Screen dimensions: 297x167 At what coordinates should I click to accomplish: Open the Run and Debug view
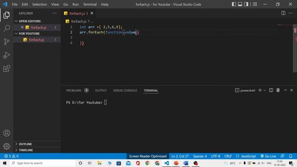pos(6,55)
